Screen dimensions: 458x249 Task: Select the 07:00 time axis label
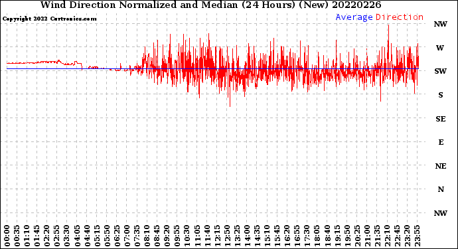pyautogui.click(x=127, y=236)
